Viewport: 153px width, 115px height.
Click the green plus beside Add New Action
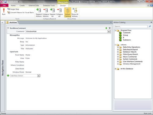click(x=8, y=76)
